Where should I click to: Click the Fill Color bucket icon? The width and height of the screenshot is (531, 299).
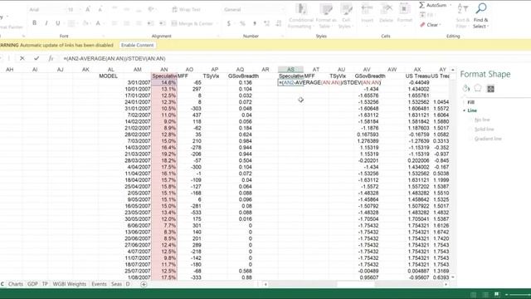[x=85, y=23]
